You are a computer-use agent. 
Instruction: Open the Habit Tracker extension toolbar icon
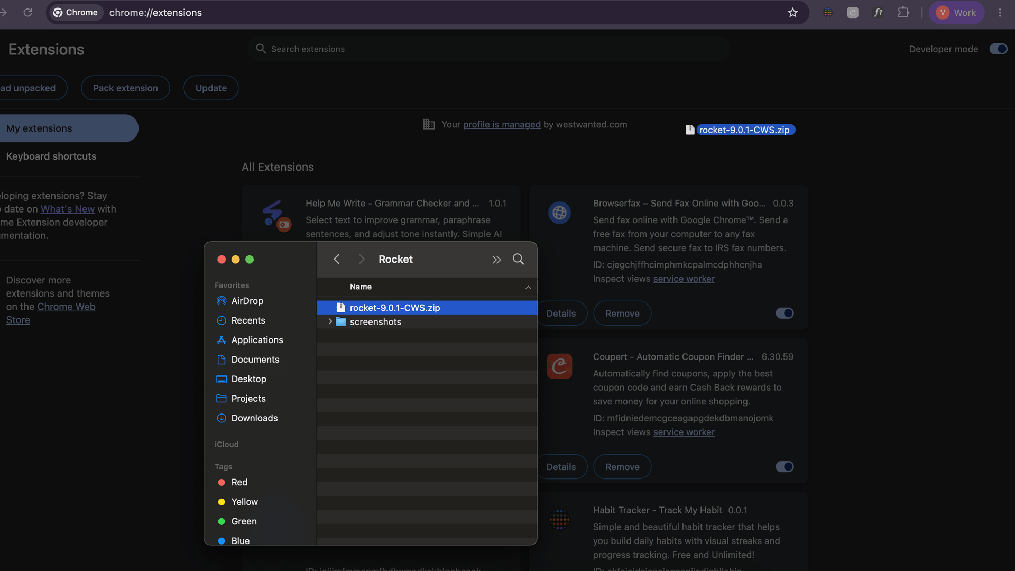(x=828, y=13)
